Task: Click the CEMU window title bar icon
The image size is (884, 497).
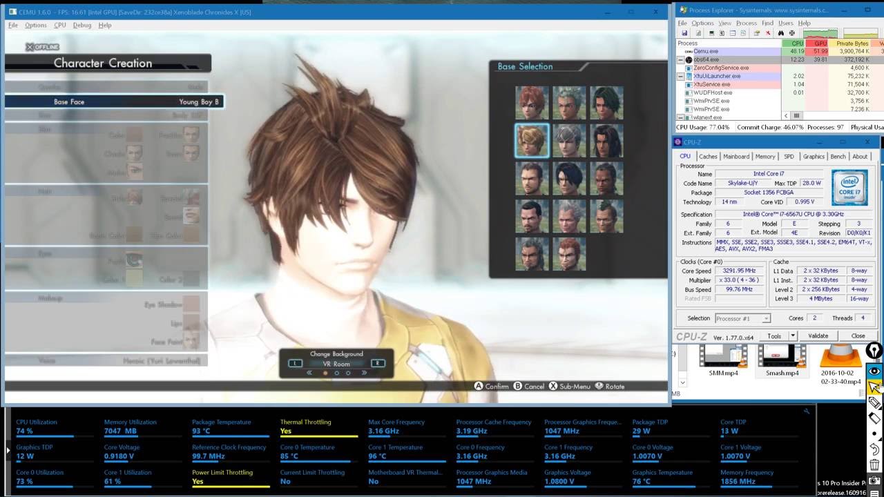Action: (x=12, y=12)
